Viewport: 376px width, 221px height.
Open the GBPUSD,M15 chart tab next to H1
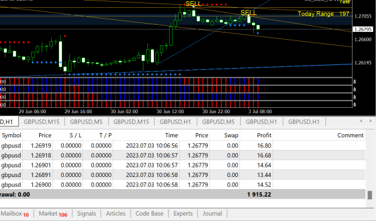[x=42, y=122]
